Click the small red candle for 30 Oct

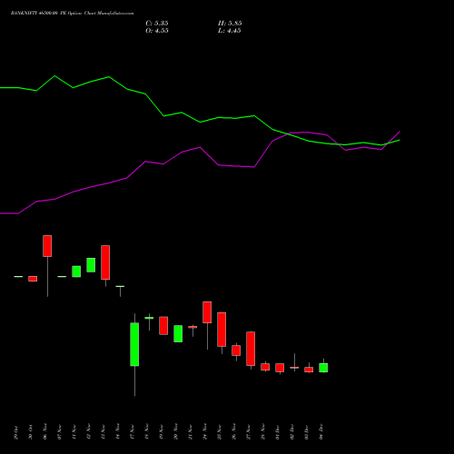click(33, 279)
